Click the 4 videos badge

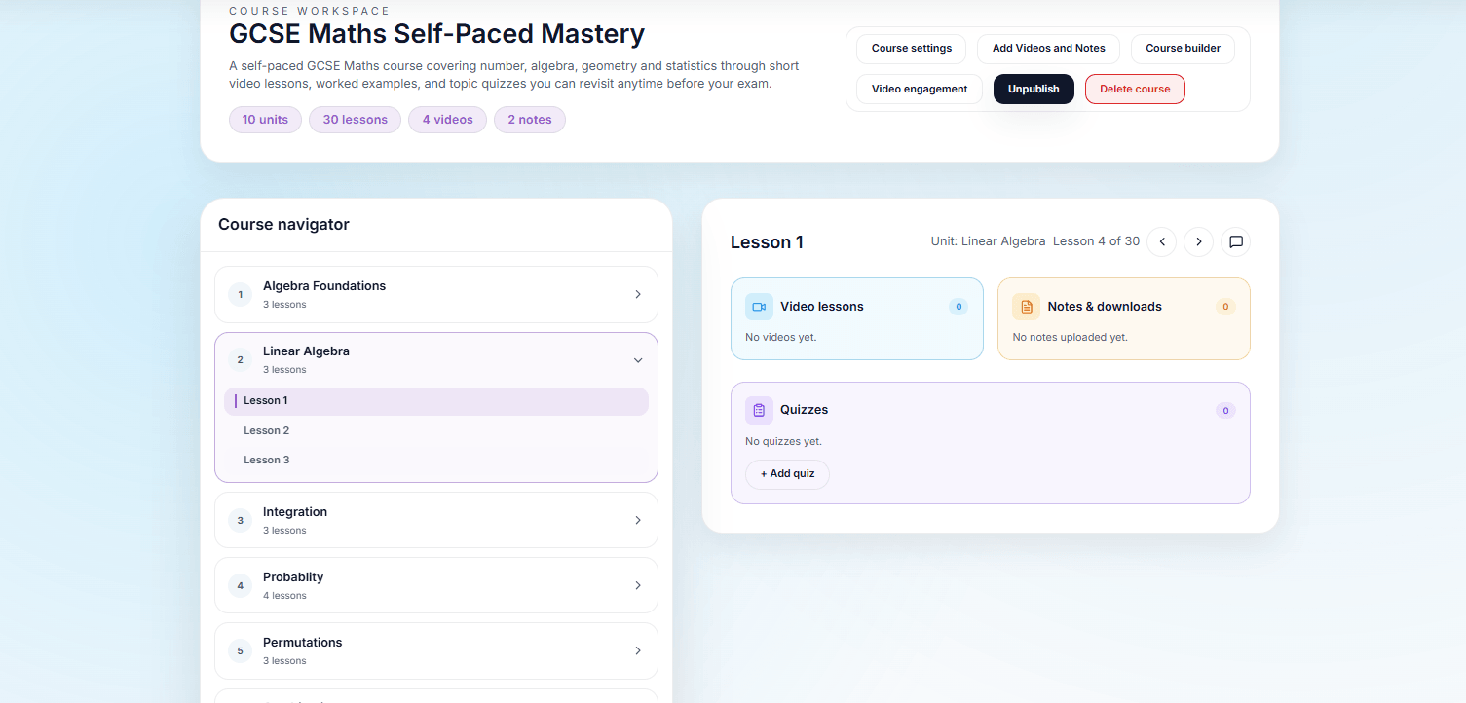point(447,120)
